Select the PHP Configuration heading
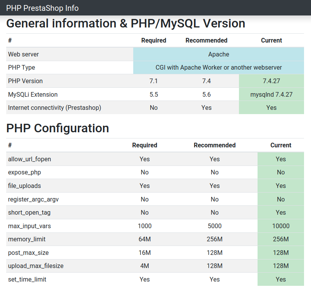 [58, 128]
